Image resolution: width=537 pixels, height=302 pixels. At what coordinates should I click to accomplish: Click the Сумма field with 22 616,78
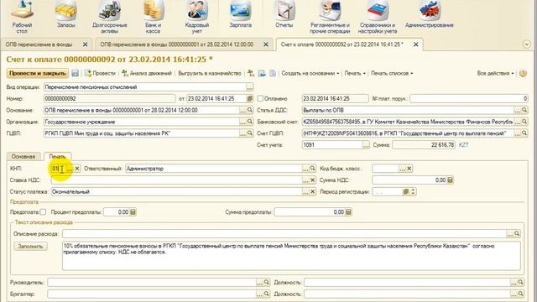424,145
